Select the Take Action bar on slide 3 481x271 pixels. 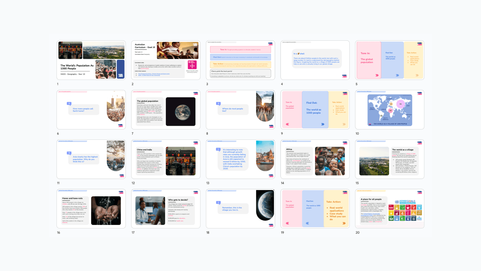240,64
